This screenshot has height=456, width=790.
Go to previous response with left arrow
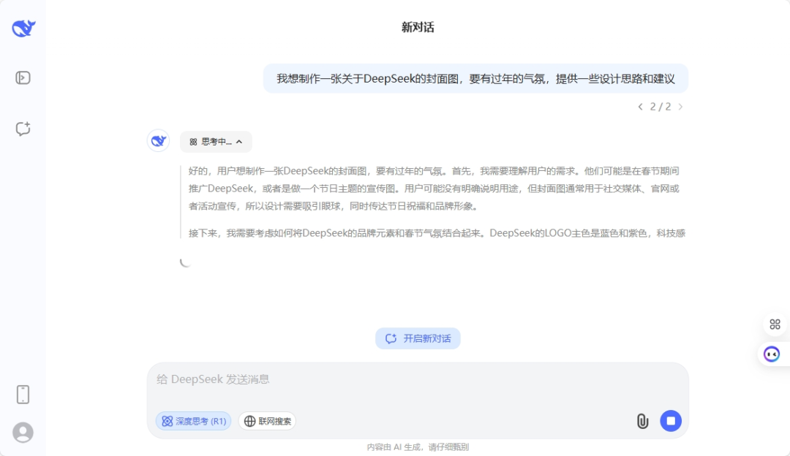click(640, 107)
